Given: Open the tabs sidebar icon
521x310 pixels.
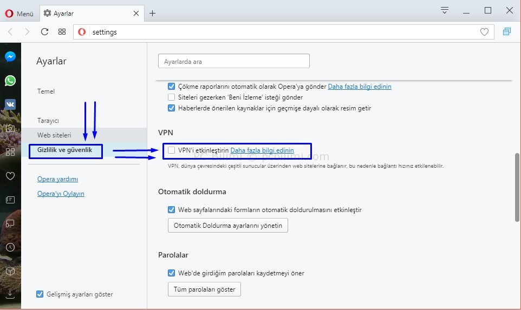Looking at the screenshot, I should point(10,223).
